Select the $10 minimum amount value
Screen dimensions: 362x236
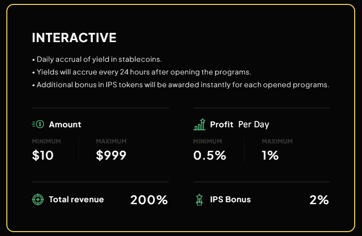43,156
